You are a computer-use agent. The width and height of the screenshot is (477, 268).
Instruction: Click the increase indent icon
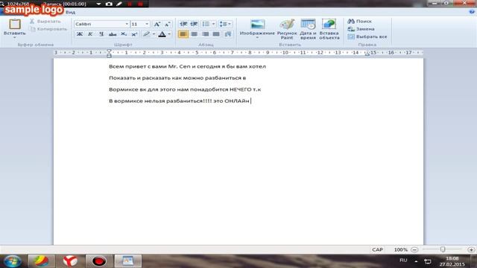tap(194, 24)
